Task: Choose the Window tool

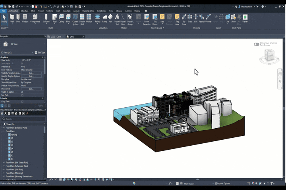Action: (25, 19)
